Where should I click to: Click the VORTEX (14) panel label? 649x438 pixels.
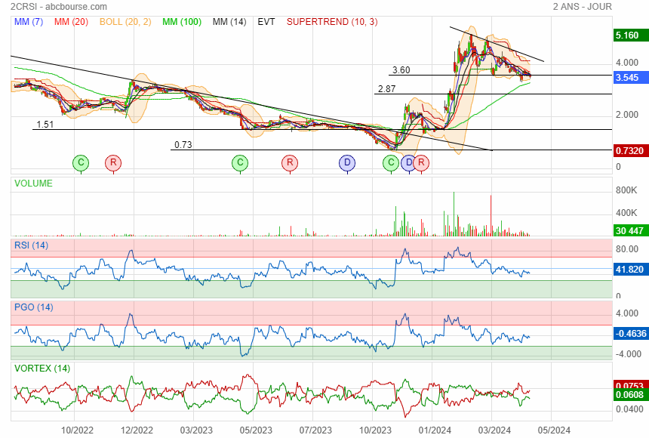pos(42,369)
